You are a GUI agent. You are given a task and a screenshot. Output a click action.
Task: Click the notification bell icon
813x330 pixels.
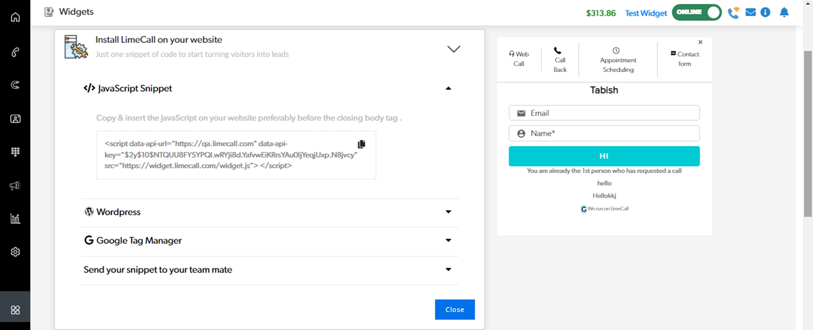point(784,13)
